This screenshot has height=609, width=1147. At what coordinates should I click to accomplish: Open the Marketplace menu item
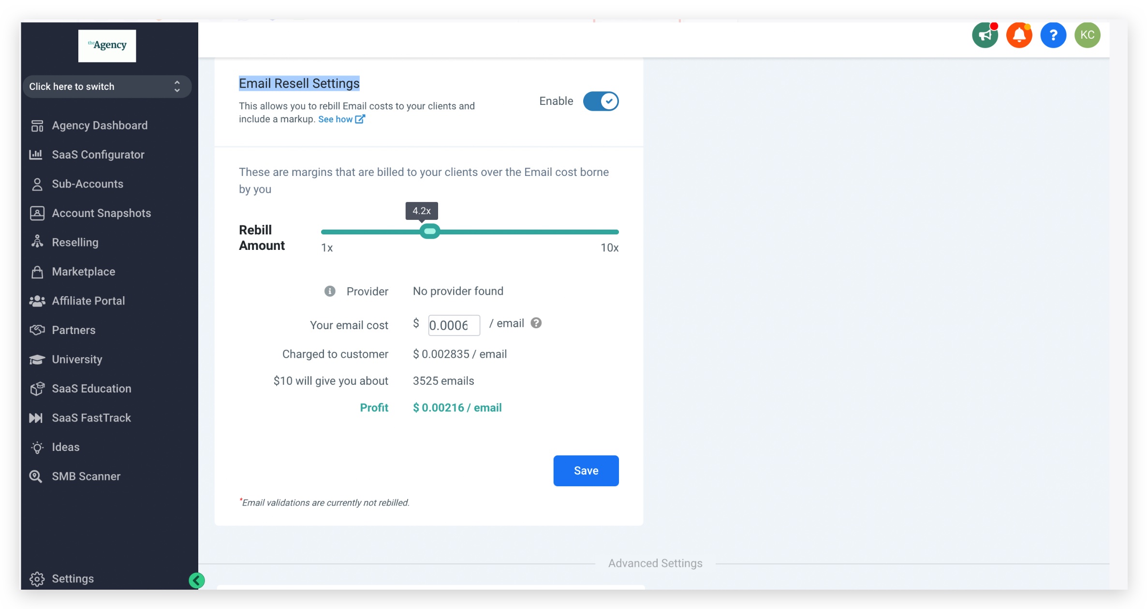pyautogui.click(x=83, y=272)
